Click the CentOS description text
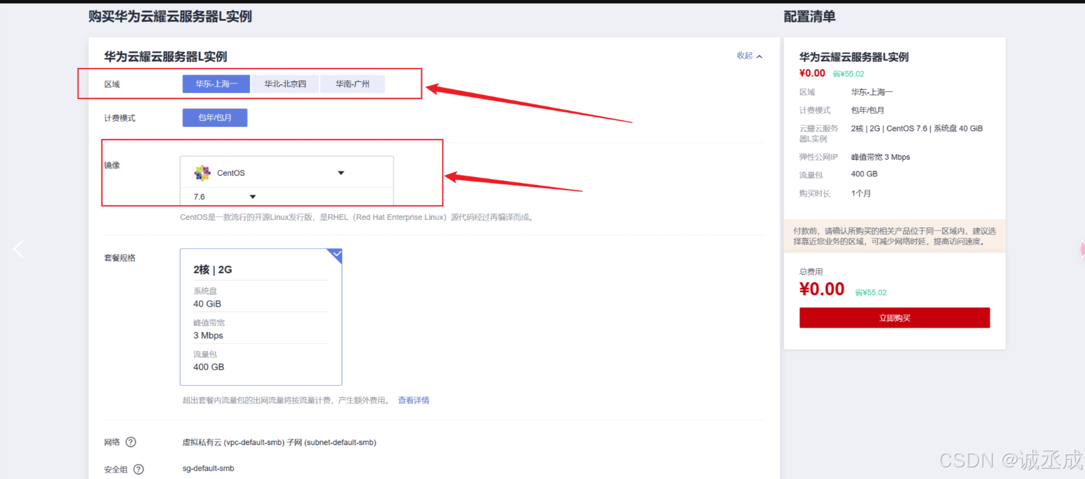 click(x=358, y=217)
